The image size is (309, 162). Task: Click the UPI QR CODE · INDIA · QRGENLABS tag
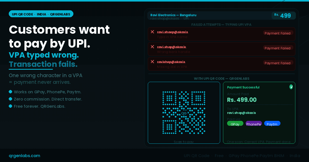(x=41, y=14)
